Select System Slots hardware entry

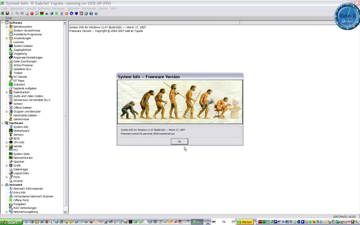tap(21, 154)
